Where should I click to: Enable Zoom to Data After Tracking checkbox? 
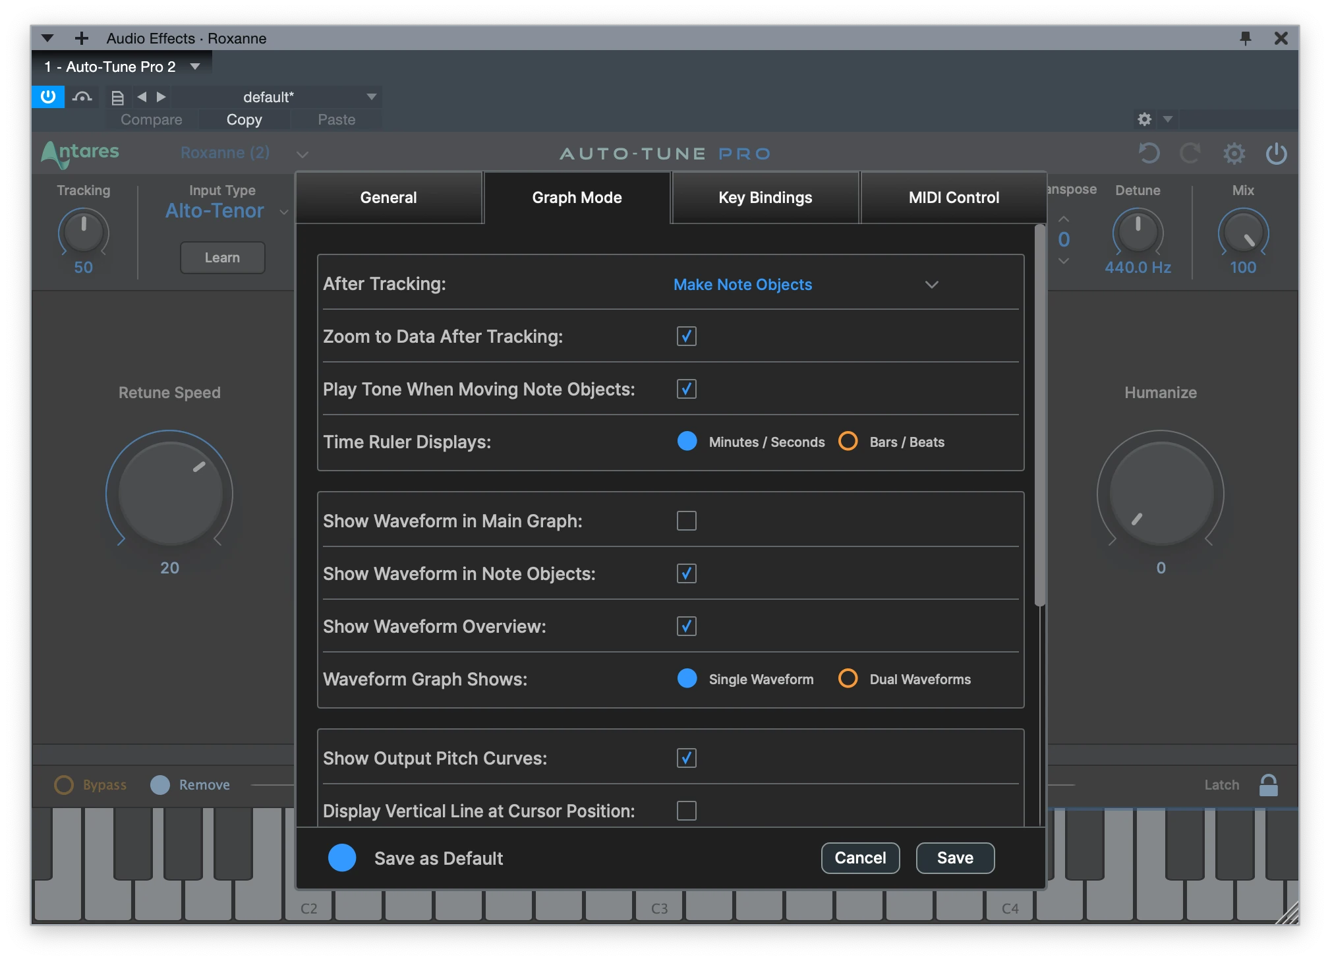tap(687, 336)
